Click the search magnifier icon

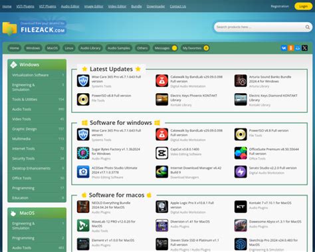pyautogui.click(x=308, y=27)
